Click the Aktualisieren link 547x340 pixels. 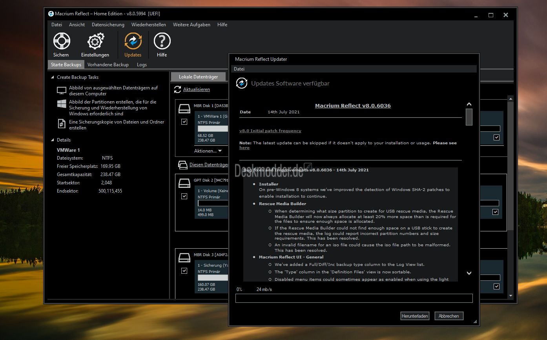(x=197, y=90)
